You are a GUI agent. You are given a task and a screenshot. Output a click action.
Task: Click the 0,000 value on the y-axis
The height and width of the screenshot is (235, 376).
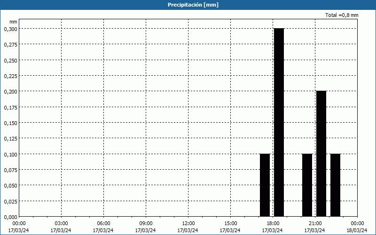[10, 217]
